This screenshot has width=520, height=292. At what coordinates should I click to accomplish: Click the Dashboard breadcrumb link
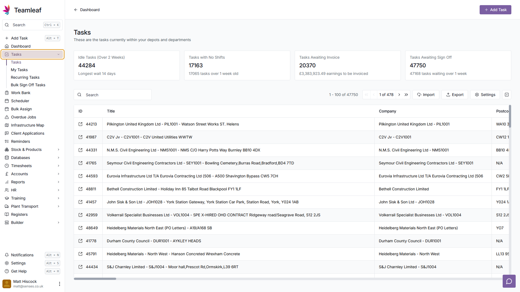(x=90, y=10)
